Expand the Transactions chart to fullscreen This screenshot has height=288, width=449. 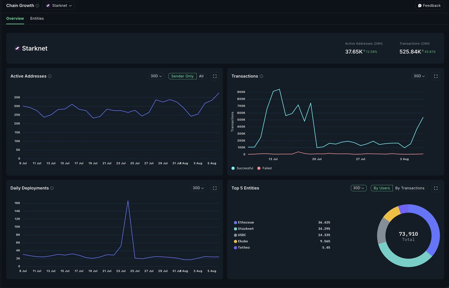(x=436, y=76)
